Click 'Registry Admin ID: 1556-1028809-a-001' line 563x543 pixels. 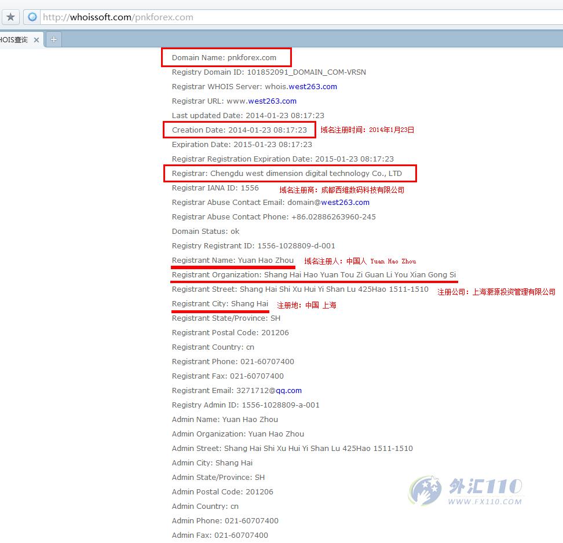click(246, 405)
